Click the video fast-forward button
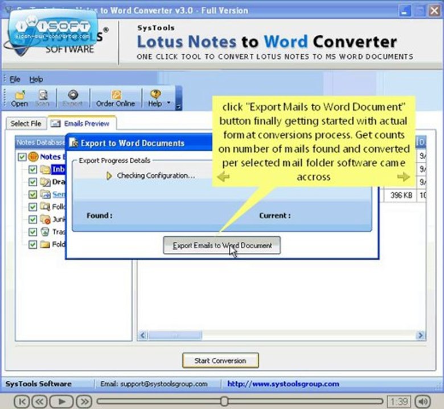 pos(85,402)
